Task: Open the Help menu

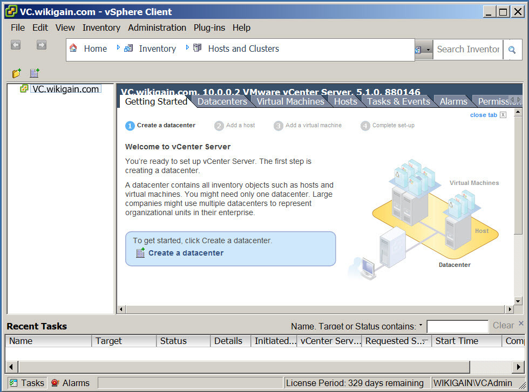Action: [x=241, y=27]
